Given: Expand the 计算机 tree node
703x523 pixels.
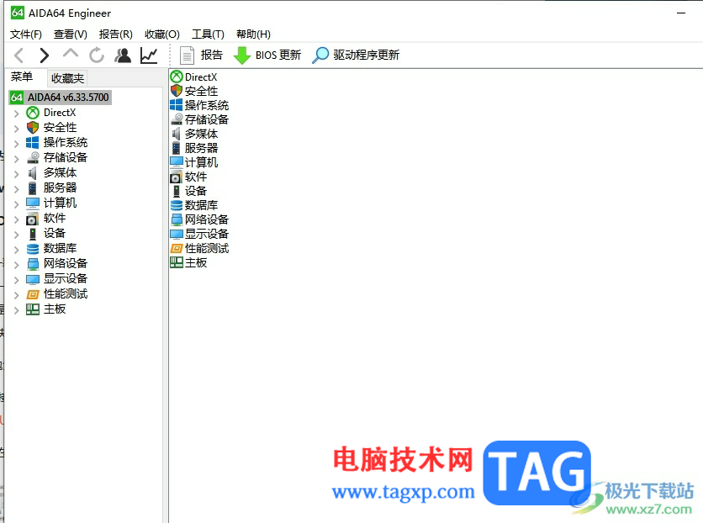Looking at the screenshot, I should click(x=17, y=204).
